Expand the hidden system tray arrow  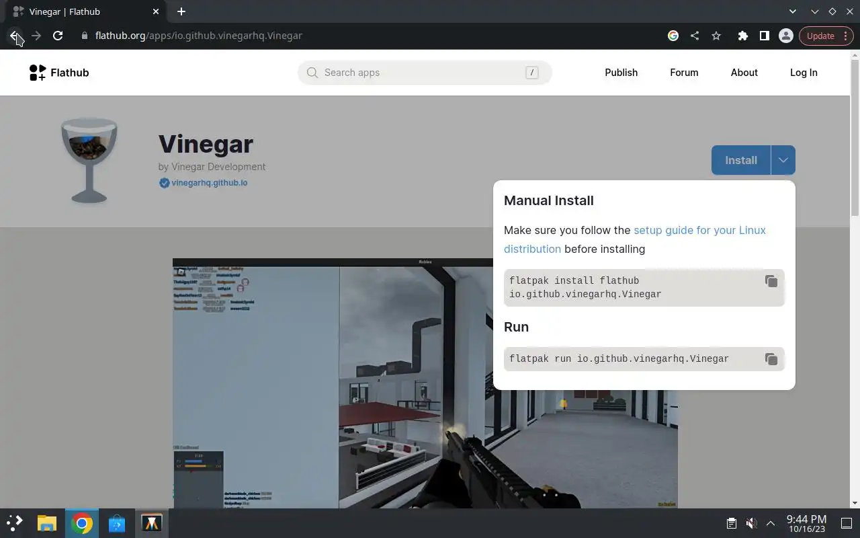(x=771, y=523)
